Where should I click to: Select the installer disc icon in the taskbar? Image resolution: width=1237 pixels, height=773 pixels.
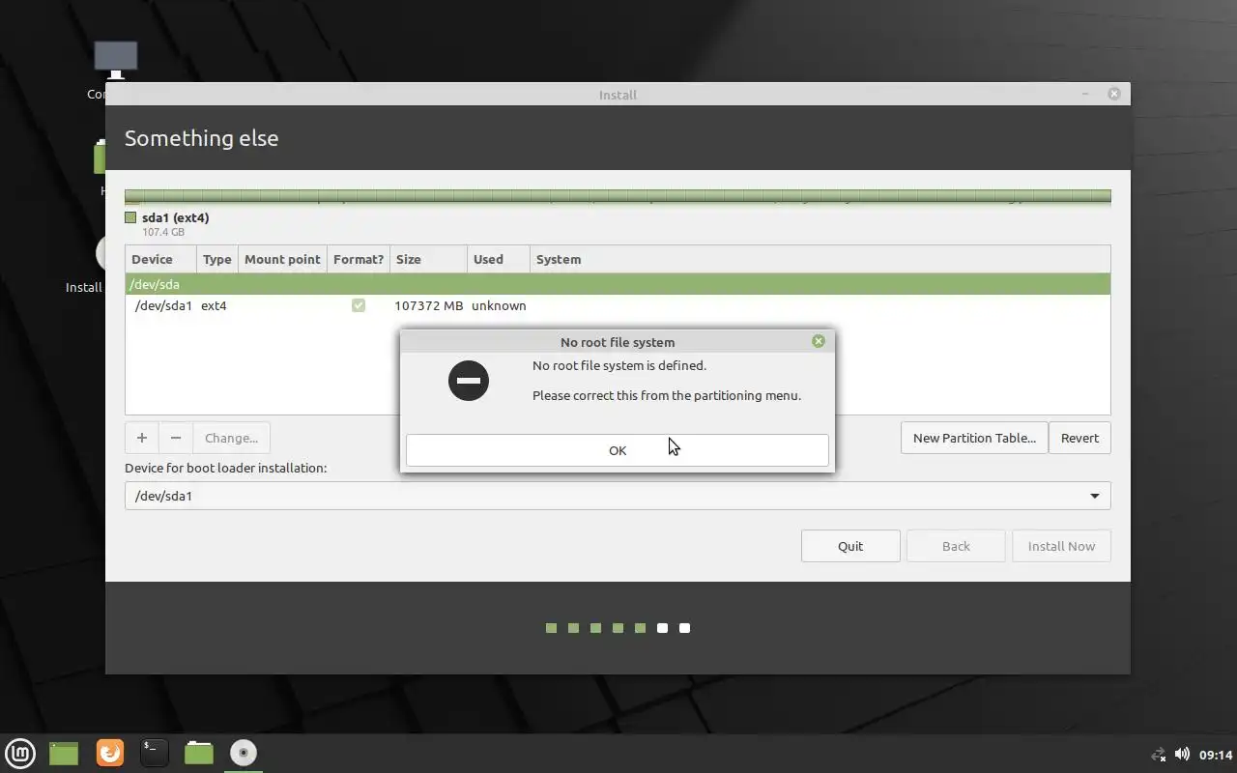point(244,753)
